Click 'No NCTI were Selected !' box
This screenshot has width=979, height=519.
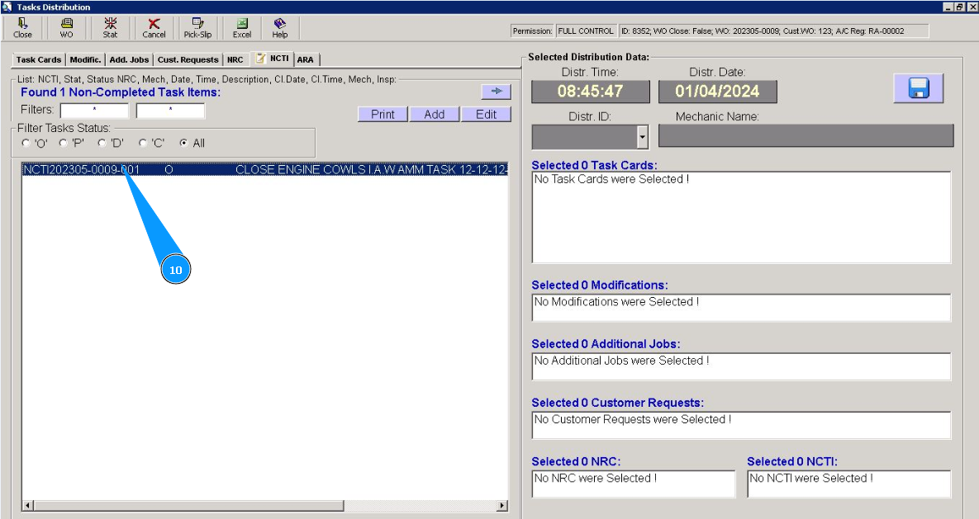tap(849, 484)
